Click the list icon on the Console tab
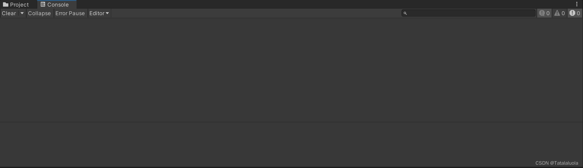The width and height of the screenshot is (583, 168). click(43, 4)
